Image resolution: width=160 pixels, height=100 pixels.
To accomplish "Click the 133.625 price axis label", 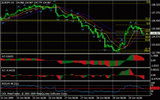I will 155,45.
